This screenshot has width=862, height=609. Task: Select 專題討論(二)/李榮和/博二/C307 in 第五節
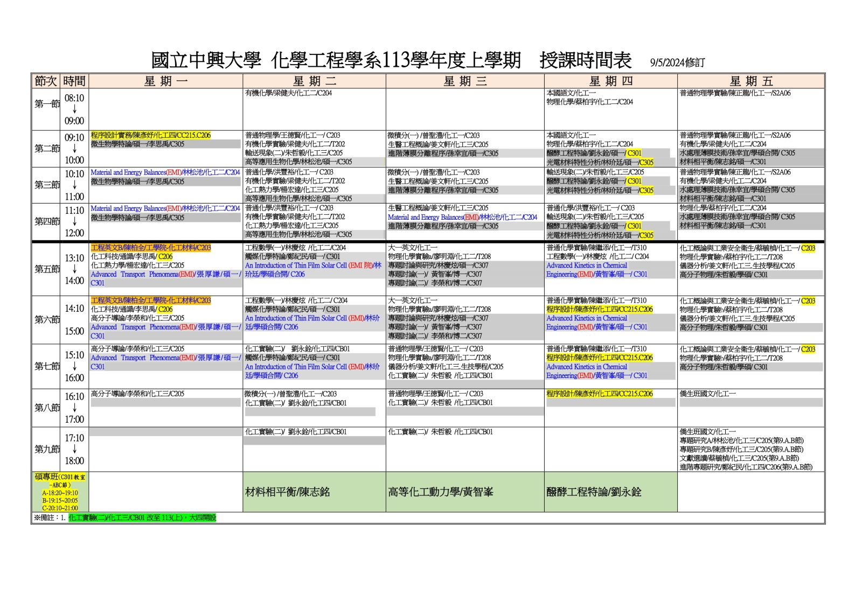(435, 283)
